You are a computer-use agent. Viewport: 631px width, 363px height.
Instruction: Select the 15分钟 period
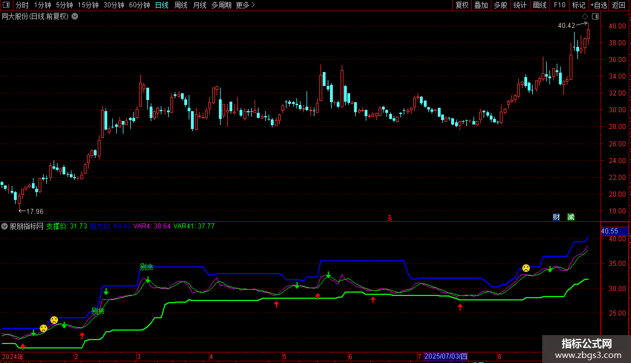[x=88, y=5]
